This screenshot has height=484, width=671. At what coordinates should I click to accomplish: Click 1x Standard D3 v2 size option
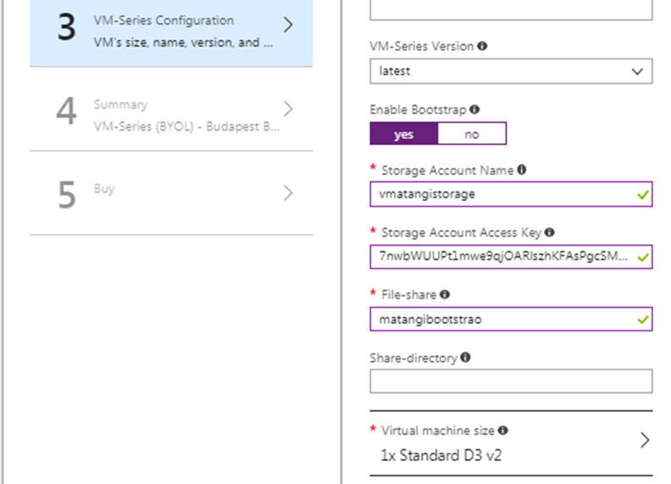441,455
